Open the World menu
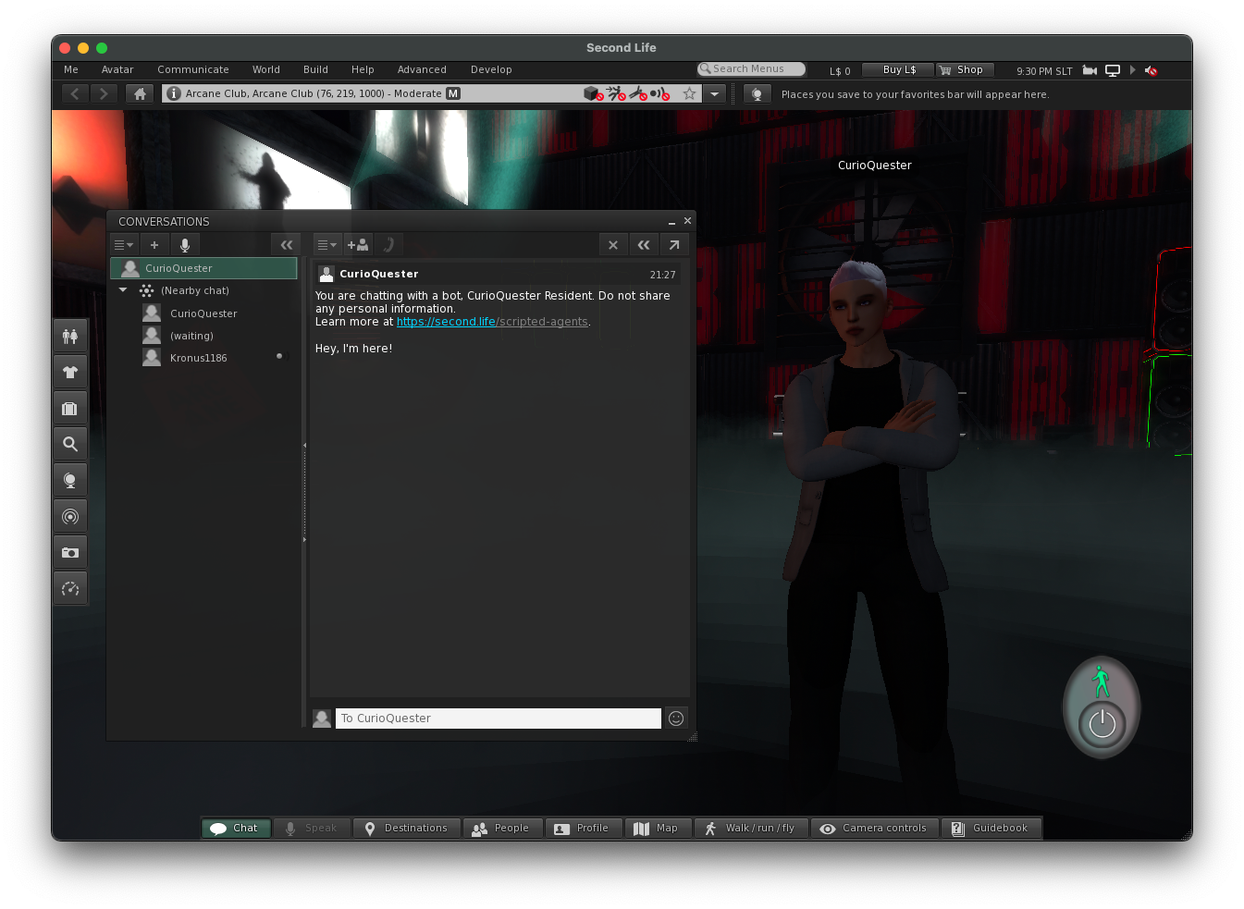 click(266, 69)
